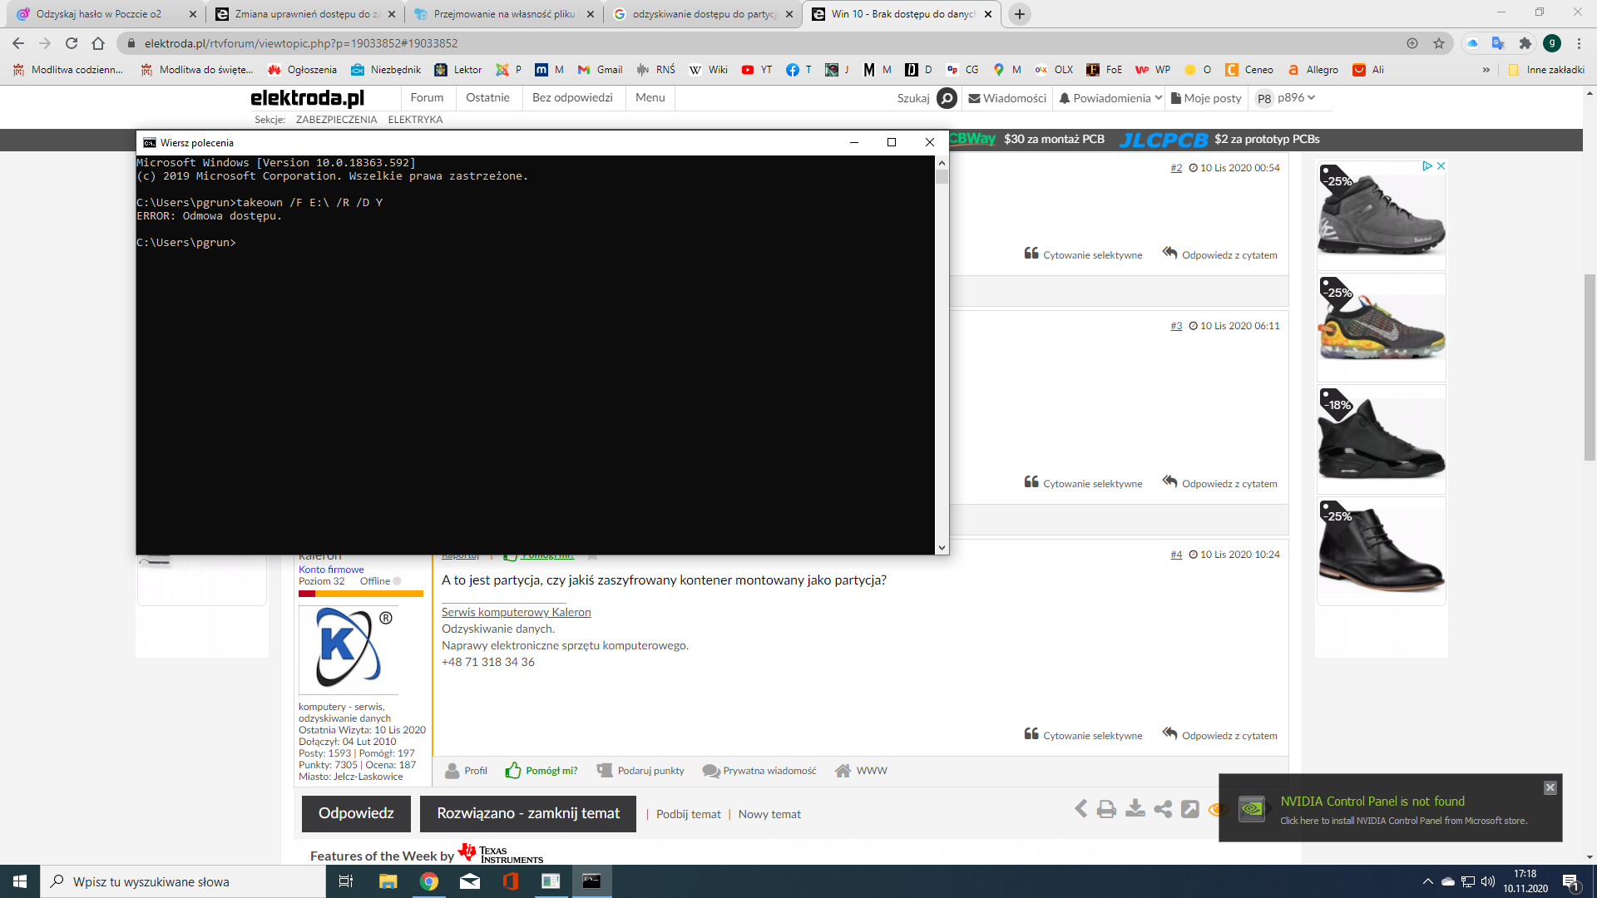The height and width of the screenshot is (898, 1597).
Task: Click the forum search magnifier icon
Action: [x=947, y=98]
